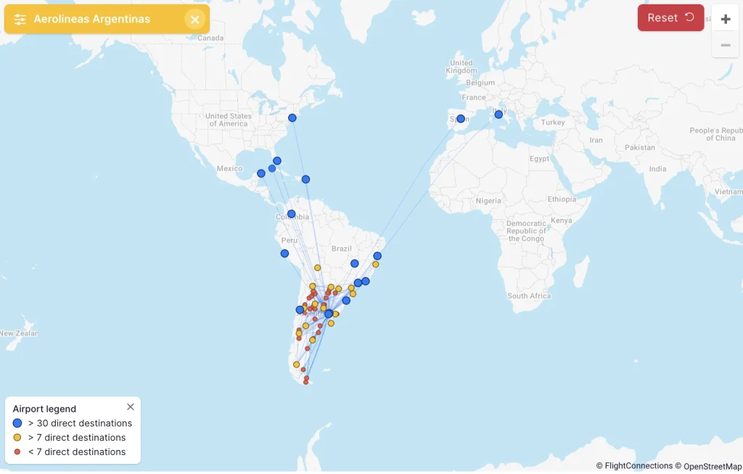The height and width of the screenshot is (474, 743).
Task: Select the blue airport marker in Spain
Action: (x=461, y=119)
